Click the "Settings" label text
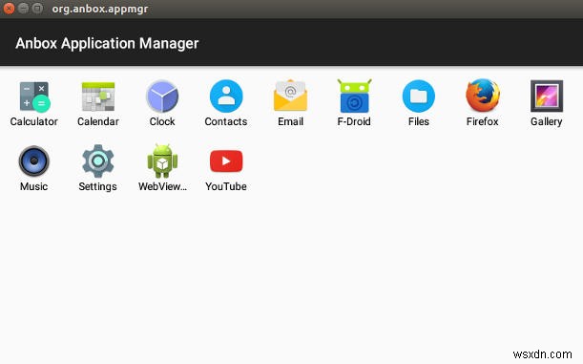The width and height of the screenshot is (583, 364). (97, 186)
